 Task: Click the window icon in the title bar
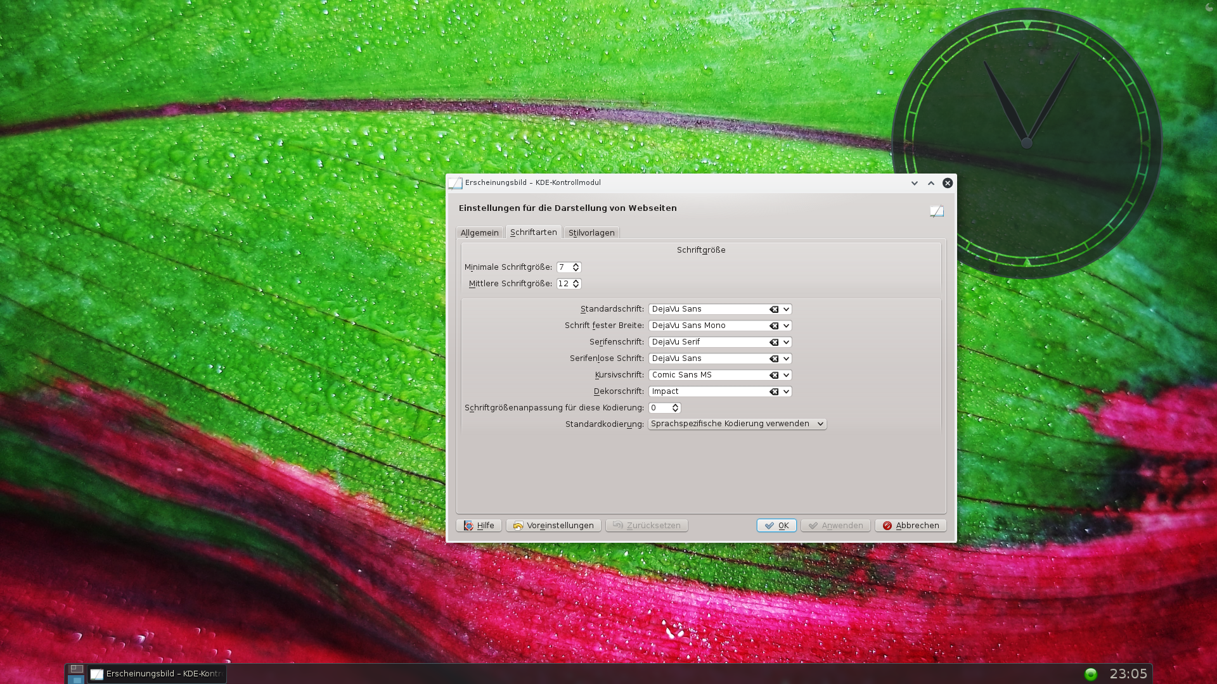click(x=455, y=183)
